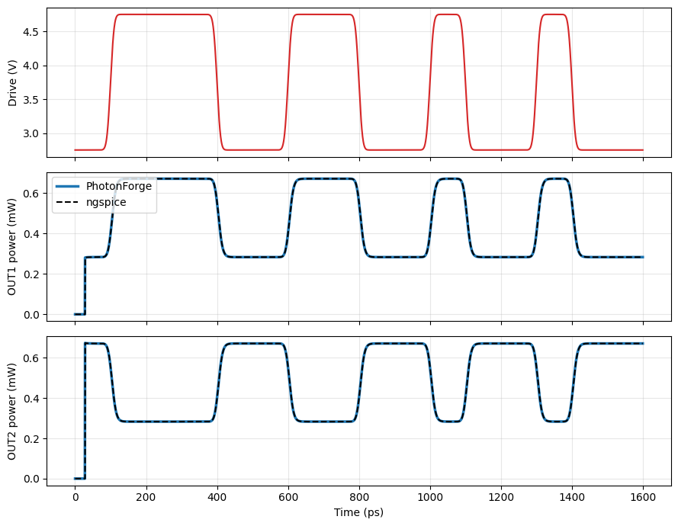The height and width of the screenshot is (526, 678).
Task: Click the 3.5 tick on Drive axis
Action: pyautogui.click(x=31, y=100)
